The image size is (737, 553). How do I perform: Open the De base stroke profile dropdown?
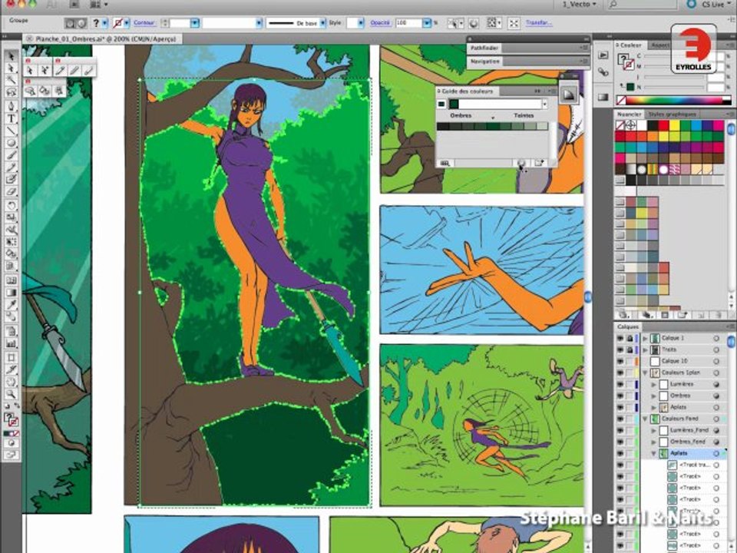[x=322, y=23]
